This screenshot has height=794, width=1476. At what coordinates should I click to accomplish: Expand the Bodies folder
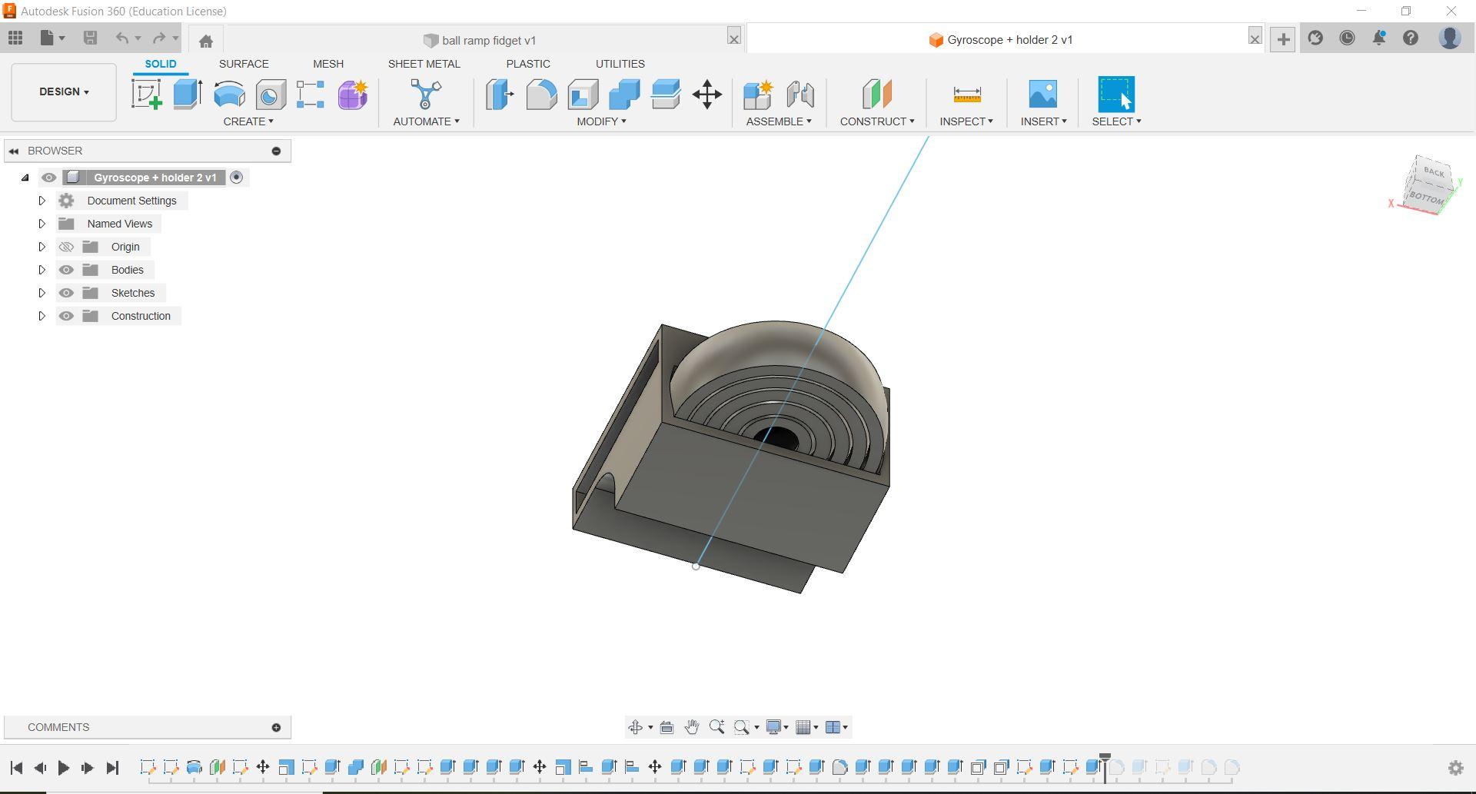[42, 270]
